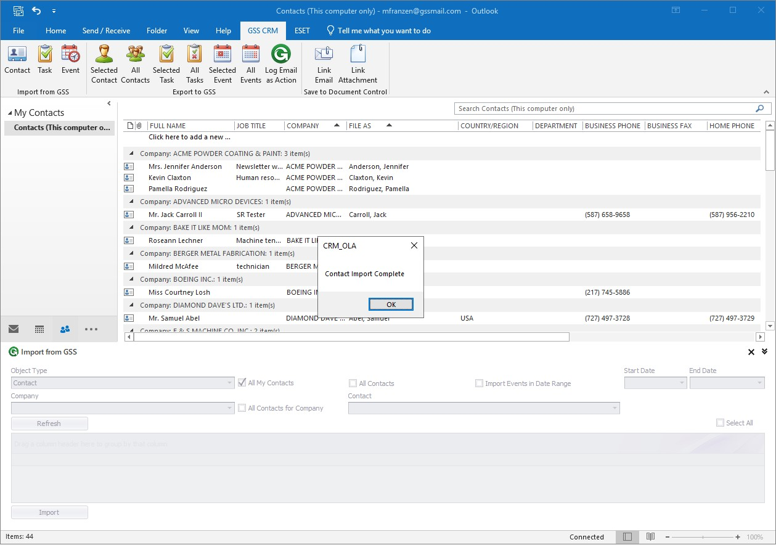Export All Tasks to GSS
The height and width of the screenshot is (545, 776).
point(194,64)
